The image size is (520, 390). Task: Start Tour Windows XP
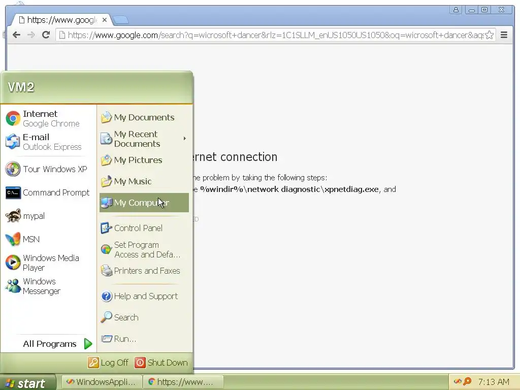click(x=48, y=169)
